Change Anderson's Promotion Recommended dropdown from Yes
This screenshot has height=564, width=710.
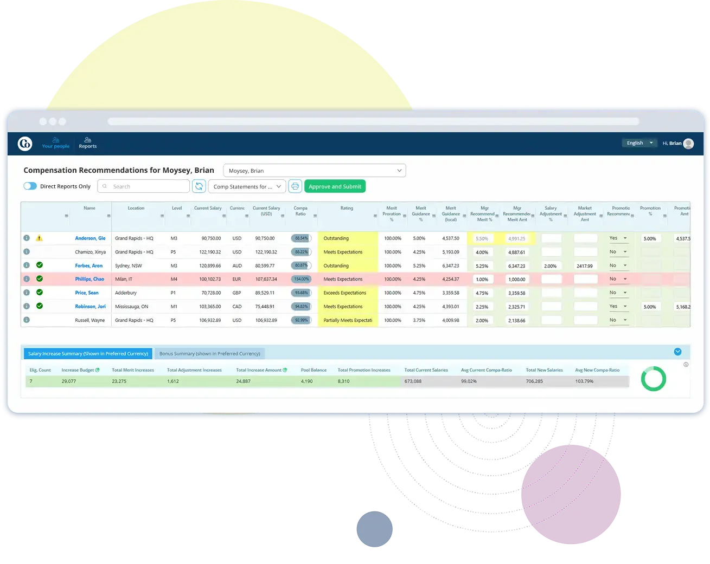619,238
